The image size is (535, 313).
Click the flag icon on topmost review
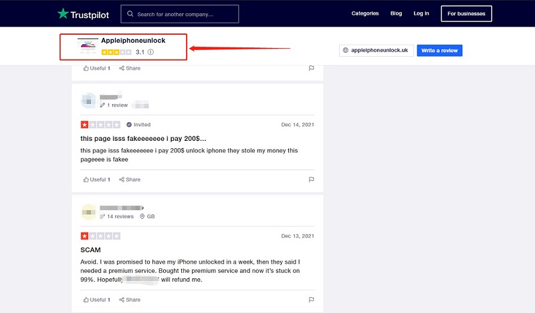pos(311,68)
